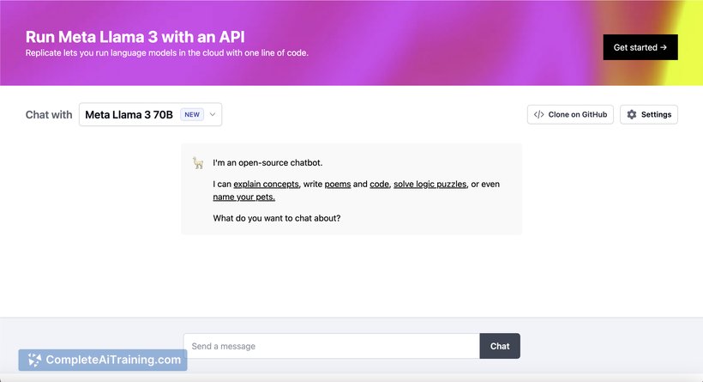Click the 'What do you want to chat about?' text
Screen dimensions: 703x382
click(277, 218)
